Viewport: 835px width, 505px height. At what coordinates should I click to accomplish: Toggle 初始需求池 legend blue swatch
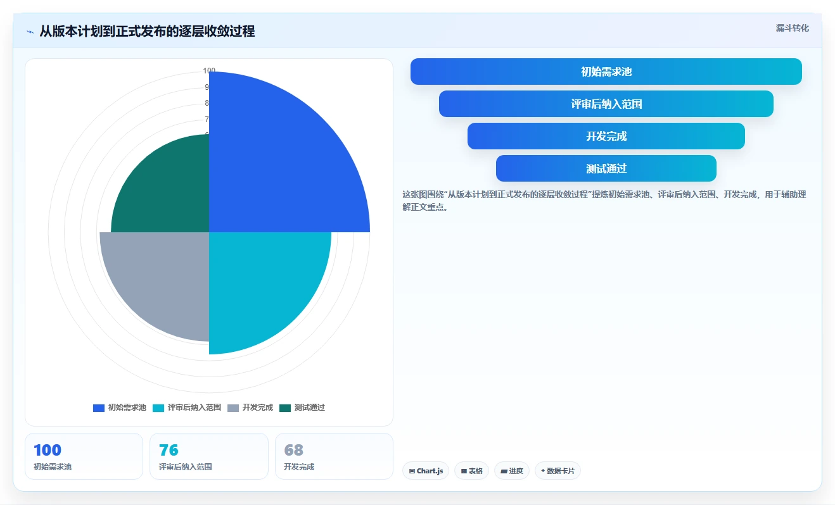point(98,408)
